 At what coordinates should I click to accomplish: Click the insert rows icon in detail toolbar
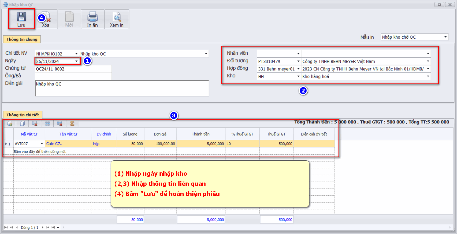47,124
